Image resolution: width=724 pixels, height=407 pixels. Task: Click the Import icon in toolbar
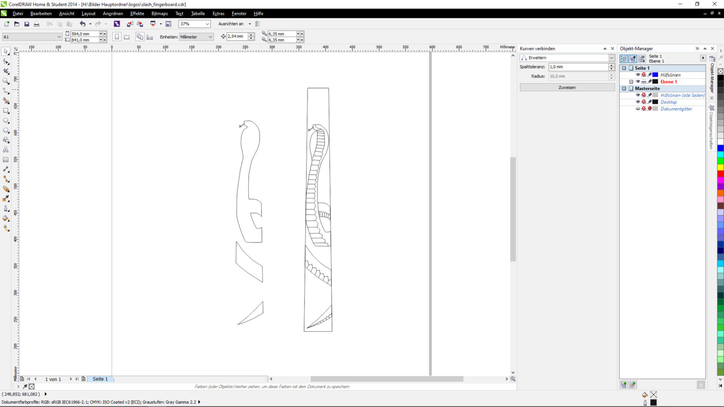pos(130,24)
